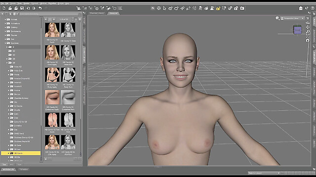The height and width of the screenshot is (177, 316).
Task: Expand the HD Candy folder arrow
Action: 9,153
